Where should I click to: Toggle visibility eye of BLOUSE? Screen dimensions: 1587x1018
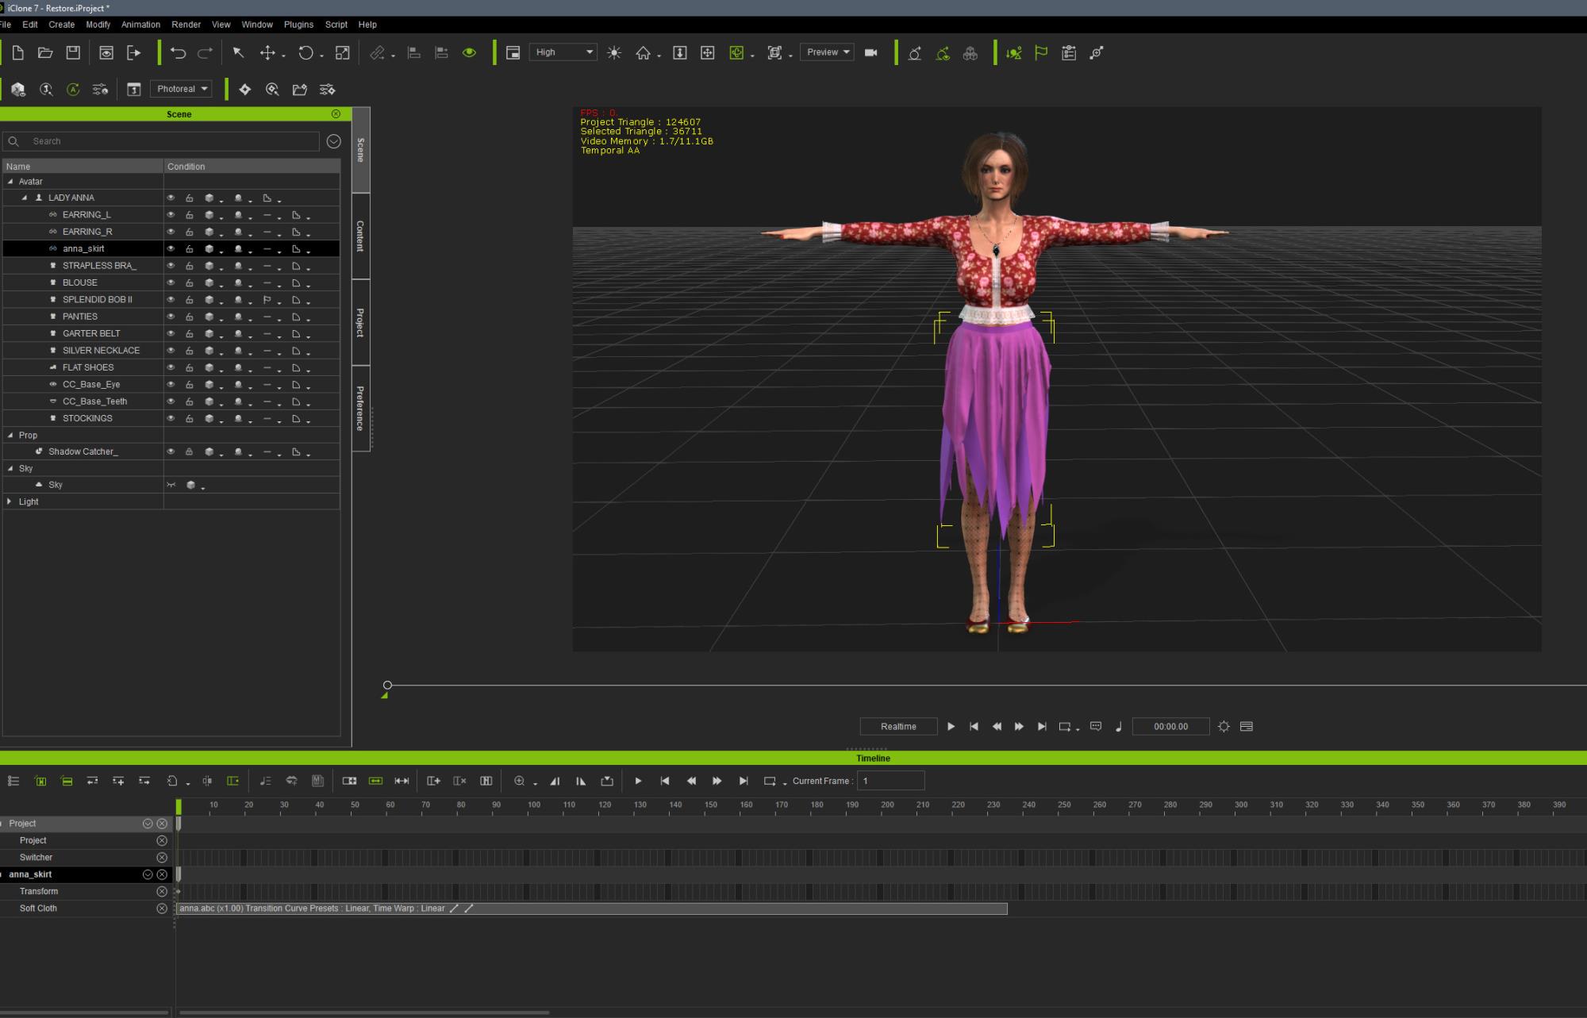click(x=170, y=282)
